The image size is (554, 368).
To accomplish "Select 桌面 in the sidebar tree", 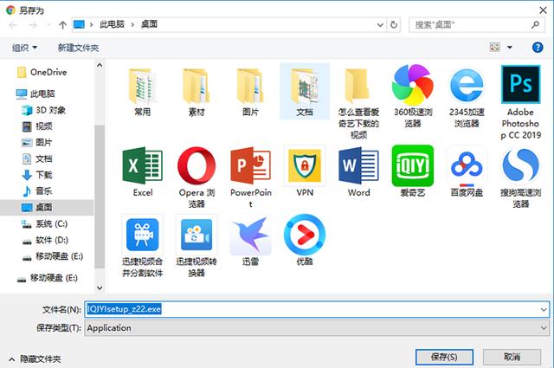I will [x=47, y=208].
